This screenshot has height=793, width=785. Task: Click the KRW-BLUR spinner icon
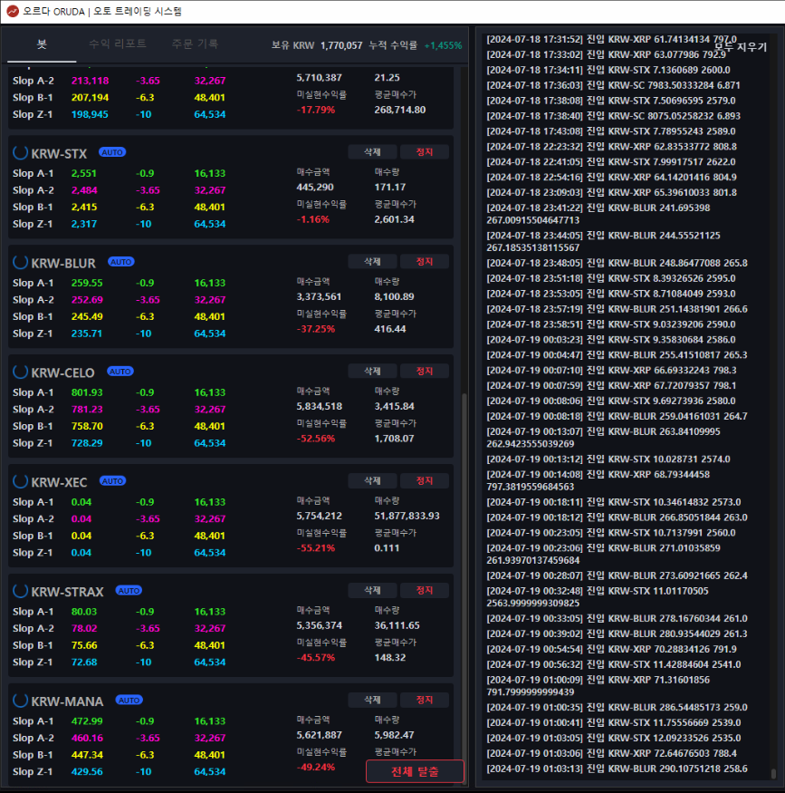(x=20, y=262)
